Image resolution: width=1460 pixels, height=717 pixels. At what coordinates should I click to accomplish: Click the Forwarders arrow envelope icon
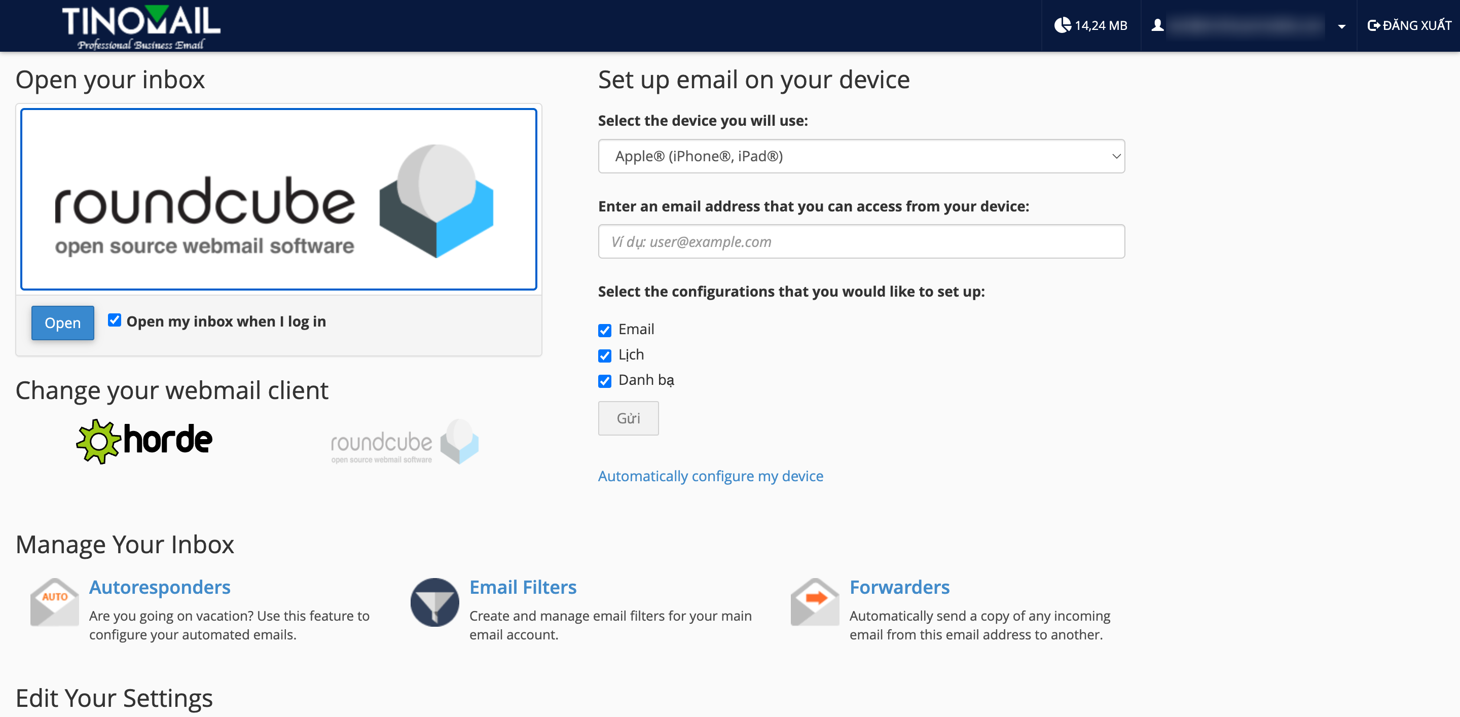(x=815, y=602)
